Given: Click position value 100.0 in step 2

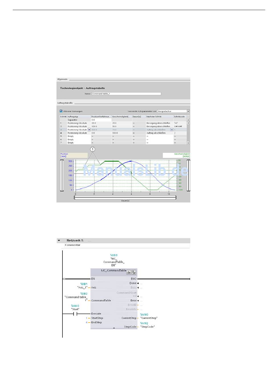Looking at the screenshot, I should pyautogui.click(x=101, y=126).
